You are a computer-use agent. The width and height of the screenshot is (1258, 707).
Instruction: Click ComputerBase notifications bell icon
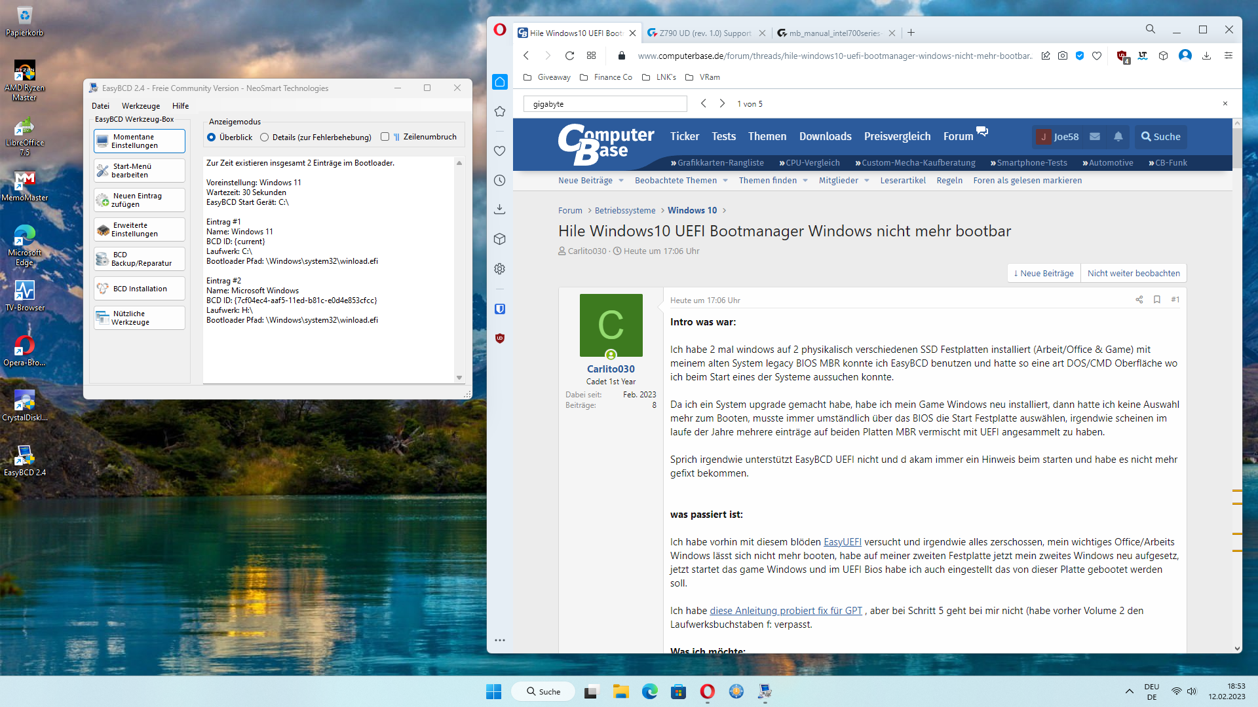1118,136
